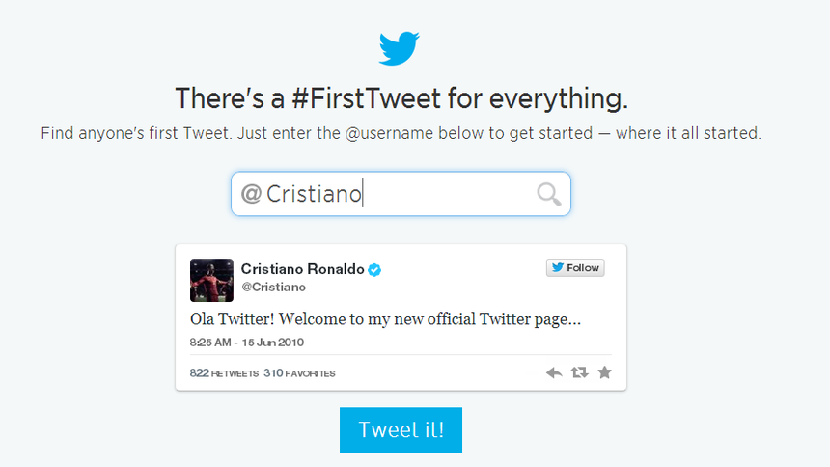Click the #FirstTweet headline text
Screen dimensions: 830x467
point(401,98)
